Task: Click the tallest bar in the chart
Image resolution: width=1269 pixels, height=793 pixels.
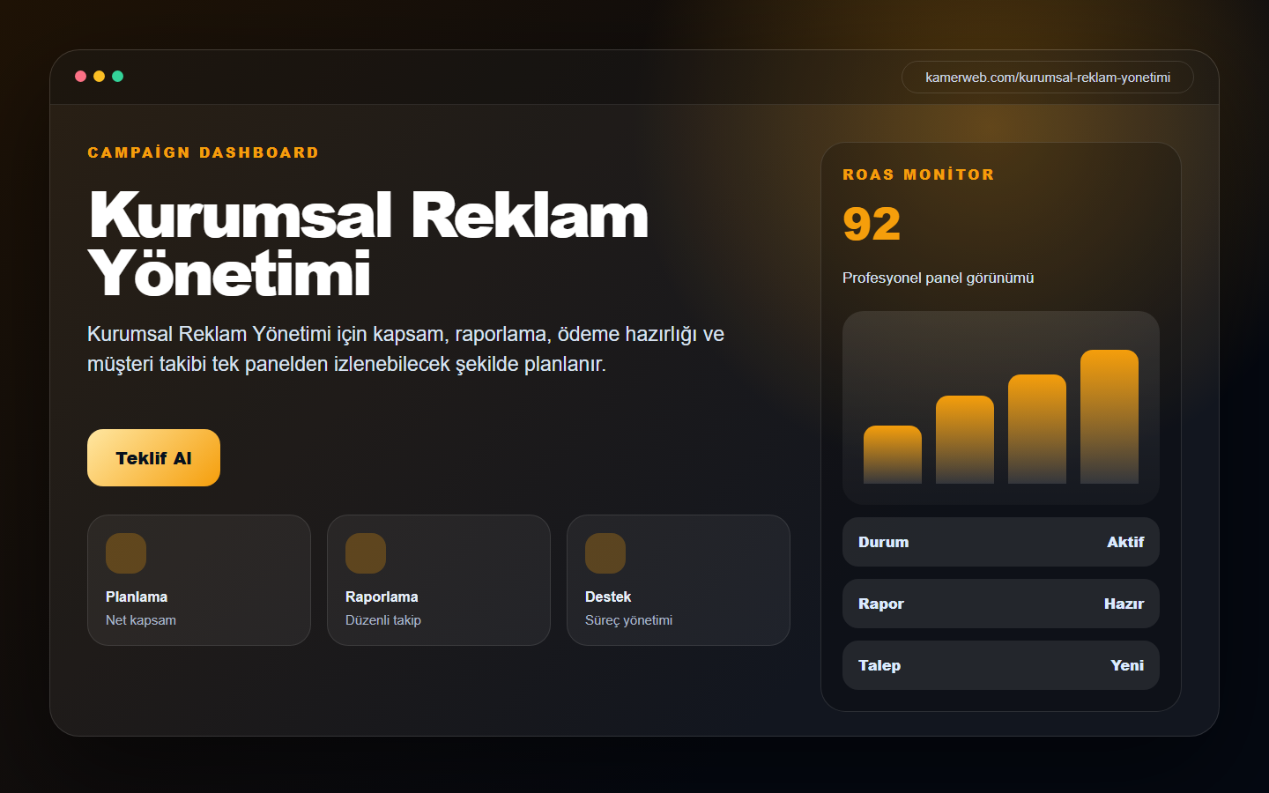Action: point(1109,417)
